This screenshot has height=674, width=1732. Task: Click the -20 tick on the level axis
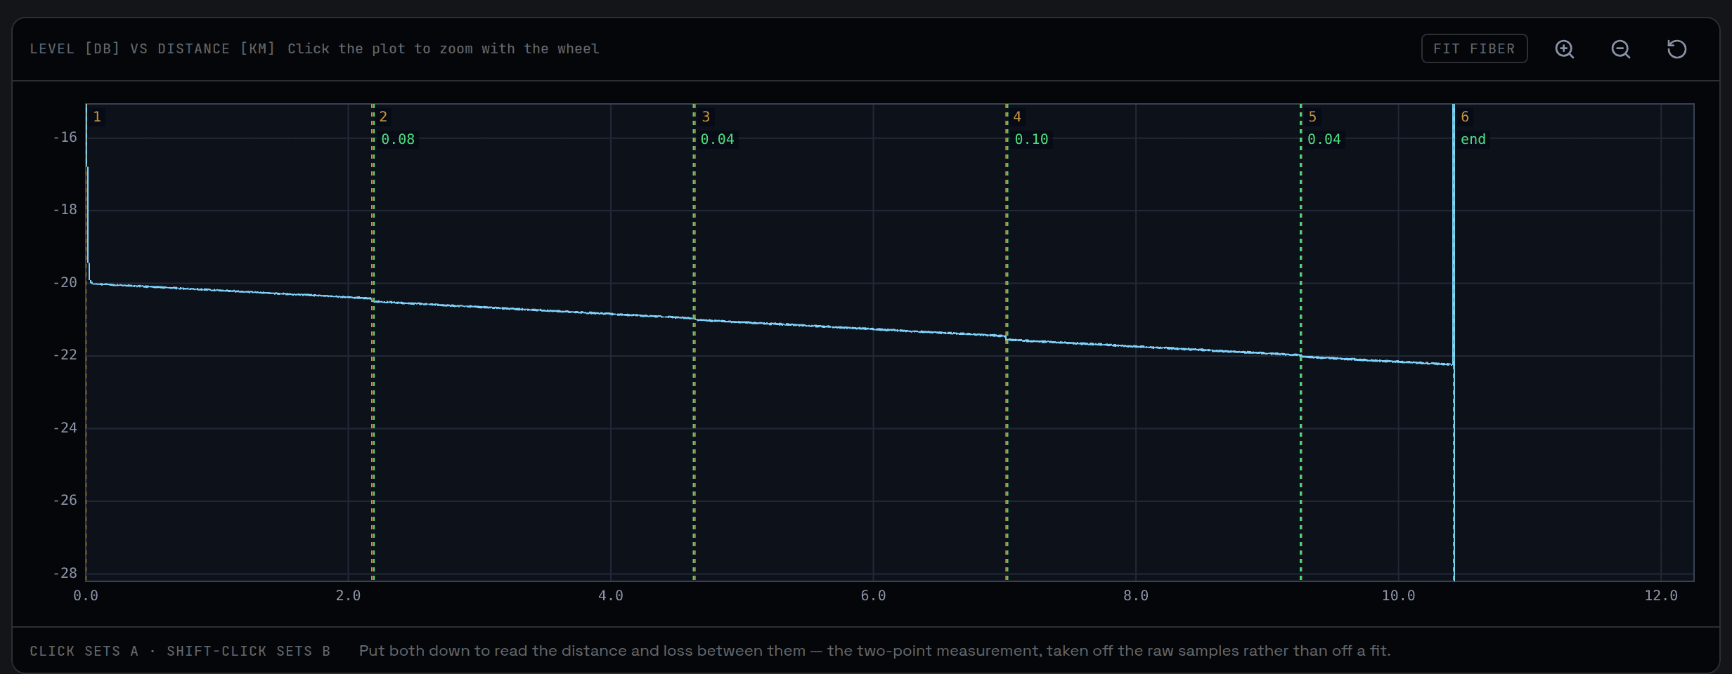[65, 282]
